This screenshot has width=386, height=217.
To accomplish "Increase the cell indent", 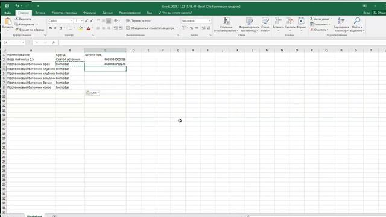I will coord(121,28).
